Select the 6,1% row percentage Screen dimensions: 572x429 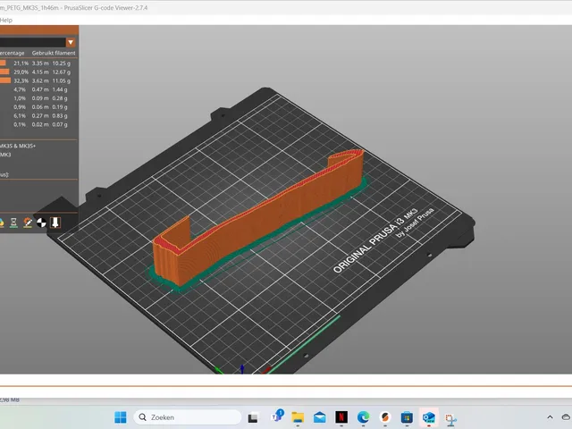(x=20, y=115)
